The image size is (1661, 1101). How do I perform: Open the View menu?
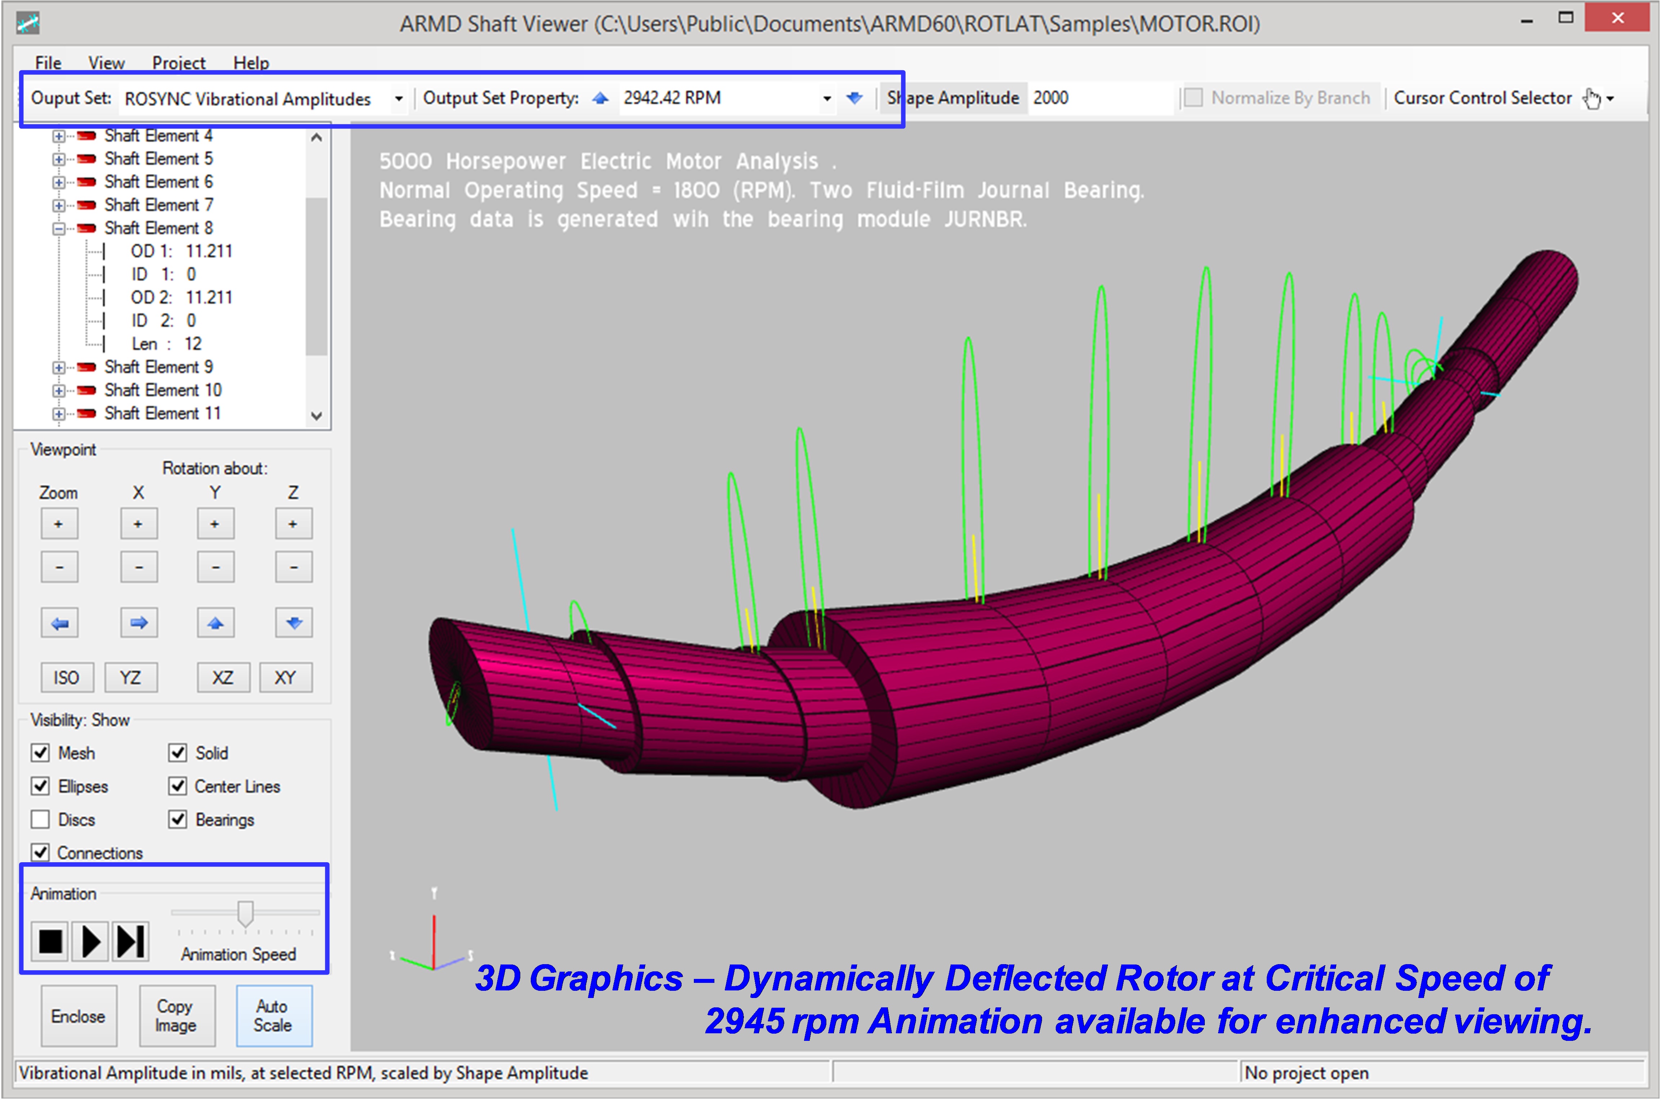(x=106, y=63)
